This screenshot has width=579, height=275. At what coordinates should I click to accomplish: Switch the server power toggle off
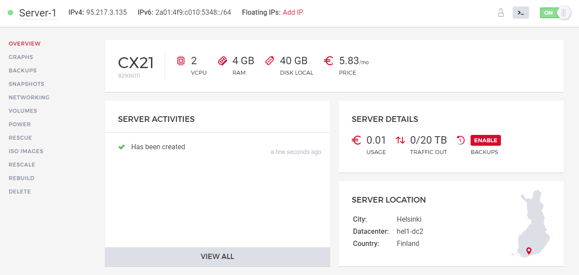555,13
